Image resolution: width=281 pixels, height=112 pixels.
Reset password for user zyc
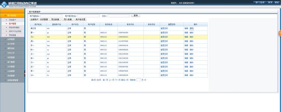(164, 41)
